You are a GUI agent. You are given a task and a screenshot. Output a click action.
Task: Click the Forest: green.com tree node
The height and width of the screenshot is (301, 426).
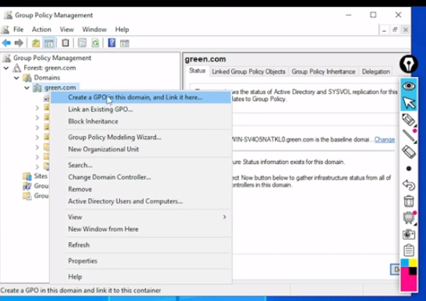coord(50,68)
